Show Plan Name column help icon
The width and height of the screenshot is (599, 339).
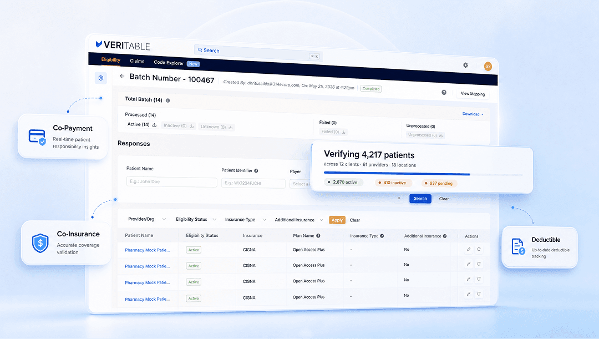pos(318,236)
